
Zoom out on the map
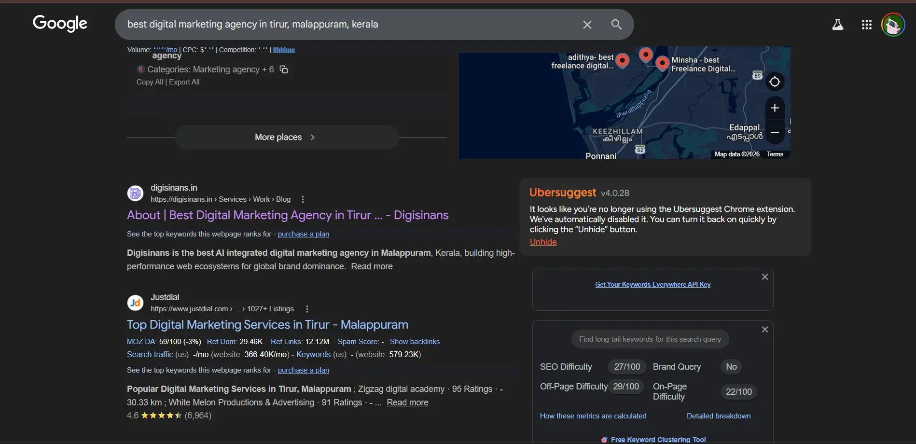[775, 132]
